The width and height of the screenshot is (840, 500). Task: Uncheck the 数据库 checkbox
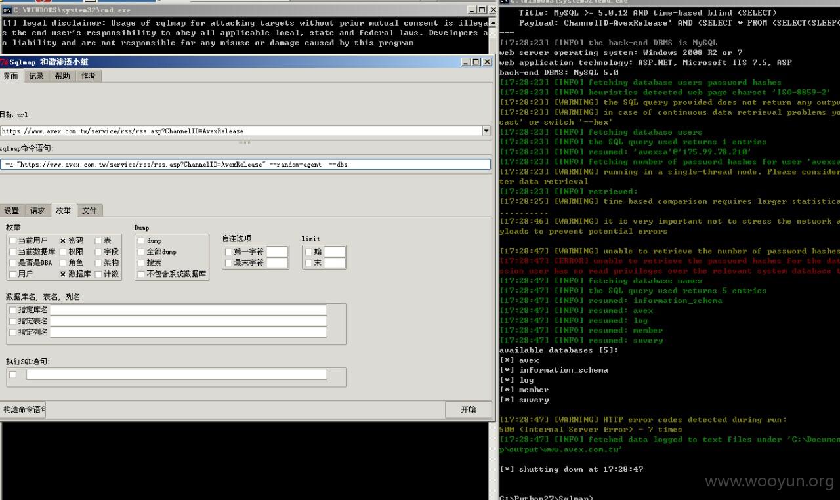tap(63, 274)
